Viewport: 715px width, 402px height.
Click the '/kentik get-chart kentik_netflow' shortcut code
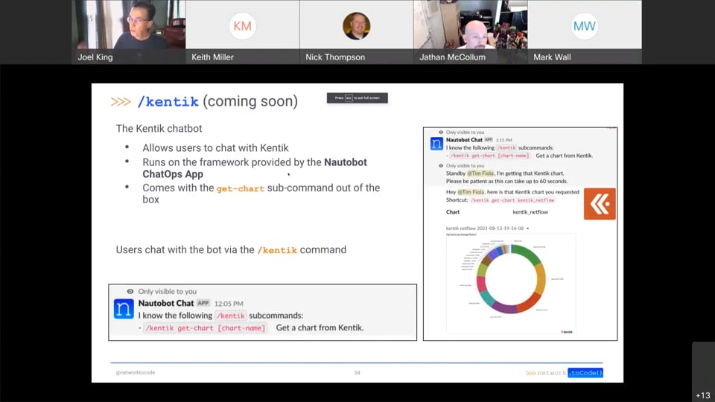click(512, 200)
